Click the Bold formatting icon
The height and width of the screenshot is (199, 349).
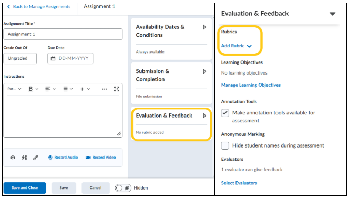pos(30,89)
